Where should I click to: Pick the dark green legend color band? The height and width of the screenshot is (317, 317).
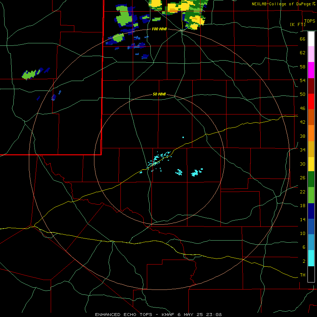coord(311,179)
